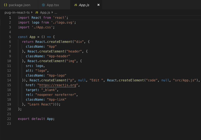Open pug-in-react-ts breadcrumb folder
The image size is (201, 140).
pyautogui.click(x=17, y=13)
